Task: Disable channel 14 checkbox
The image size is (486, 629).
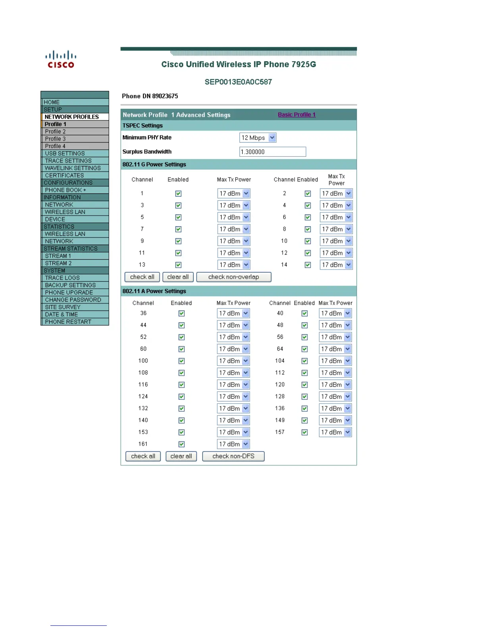Action: tap(308, 265)
